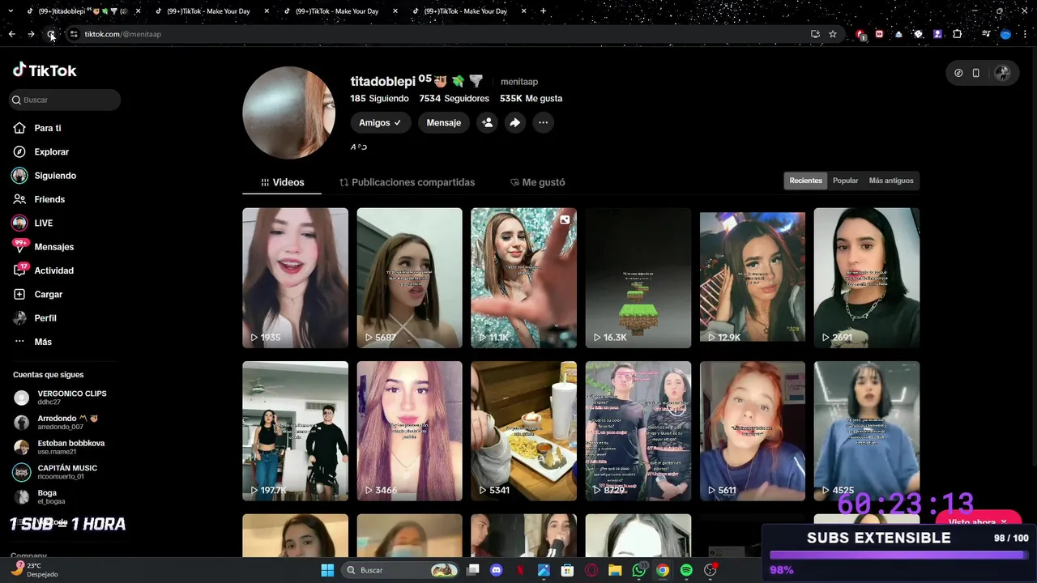Screen dimensions: 1037x583
Task: Click the TikTok coins icon top right
Action: pos(958,73)
